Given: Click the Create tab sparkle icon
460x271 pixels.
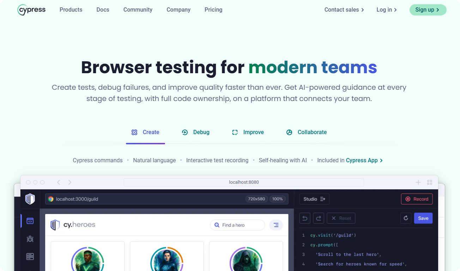Looking at the screenshot, I should (x=134, y=132).
